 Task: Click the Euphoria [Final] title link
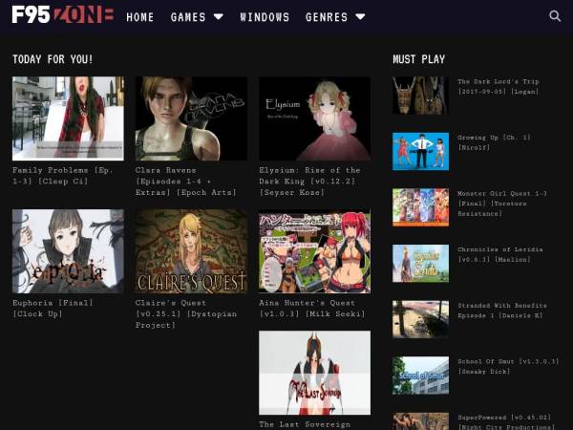(53, 309)
